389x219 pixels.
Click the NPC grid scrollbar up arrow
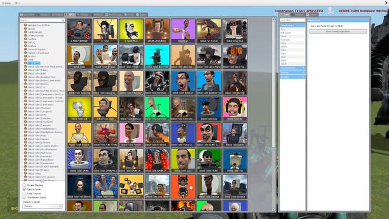(274, 19)
